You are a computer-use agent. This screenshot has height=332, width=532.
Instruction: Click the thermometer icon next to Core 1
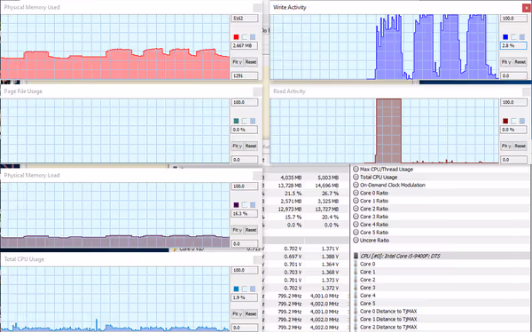(356, 272)
